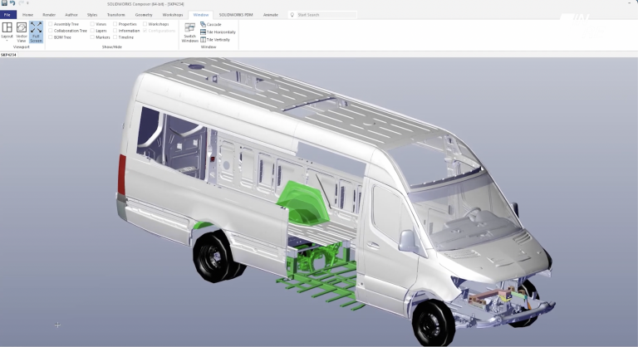Select the SKP4234 document tab
This screenshot has width=638, height=347.
tap(8, 55)
